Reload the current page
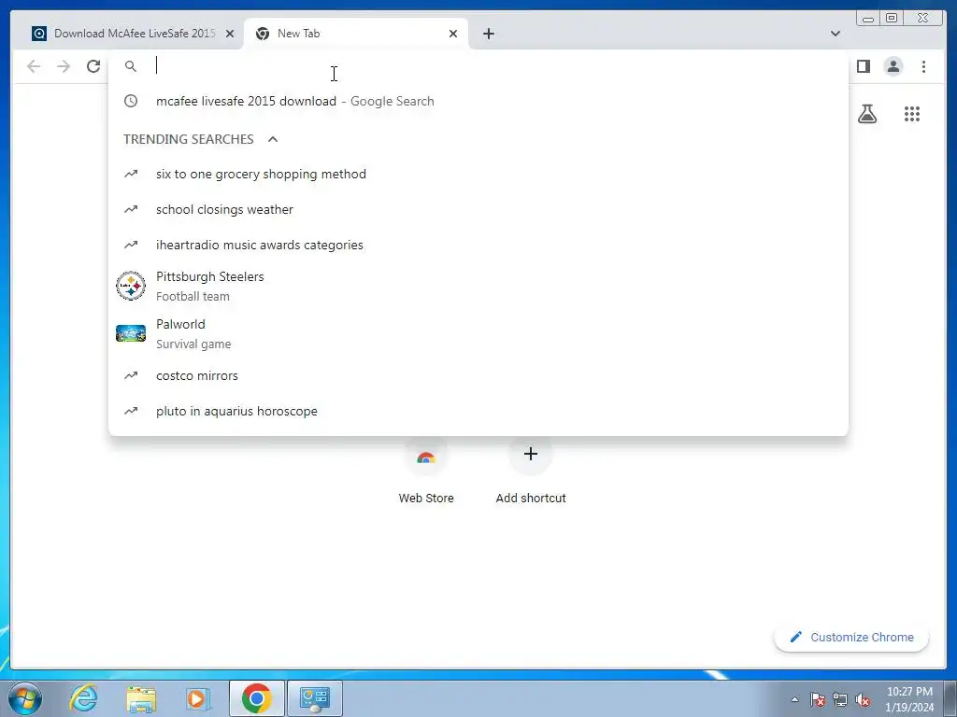Viewport: 957px width, 717px height. tap(93, 66)
